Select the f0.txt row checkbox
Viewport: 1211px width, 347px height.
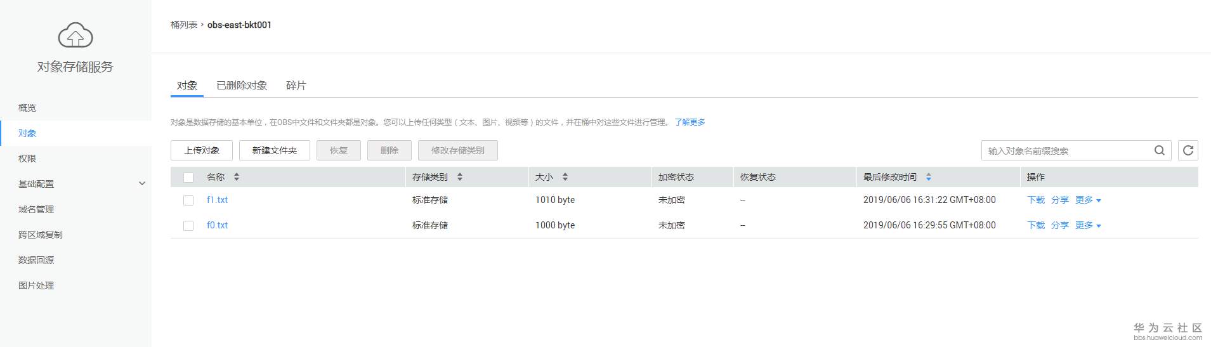click(188, 226)
